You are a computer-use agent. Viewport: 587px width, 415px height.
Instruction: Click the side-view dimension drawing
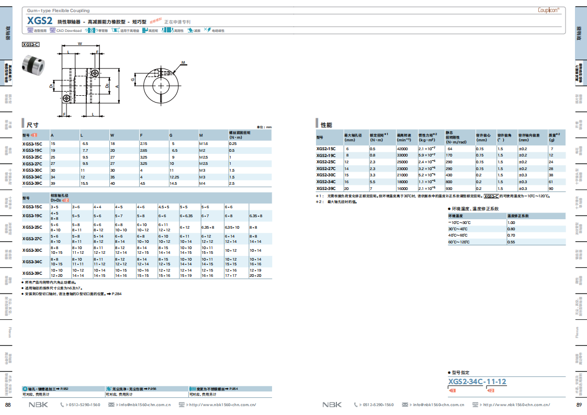click(x=85, y=80)
